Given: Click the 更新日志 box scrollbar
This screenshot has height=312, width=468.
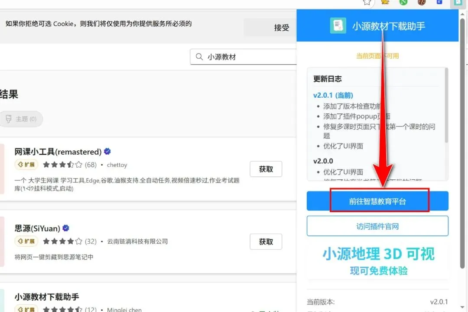Looking at the screenshot, I should pyautogui.click(x=446, y=105).
